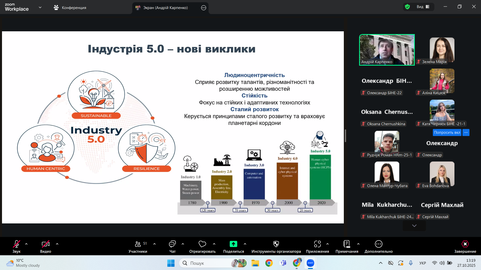Open the Chat panel
The height and width of the screenshot is (270, 481).
172,244
